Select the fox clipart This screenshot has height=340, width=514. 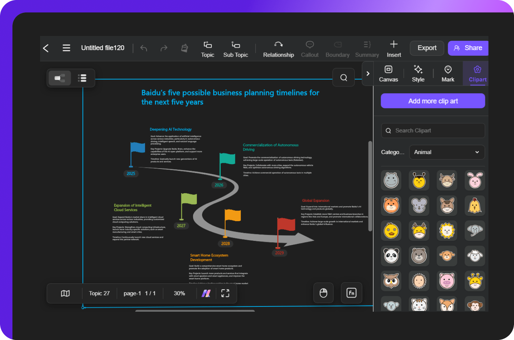click(447, 304)
